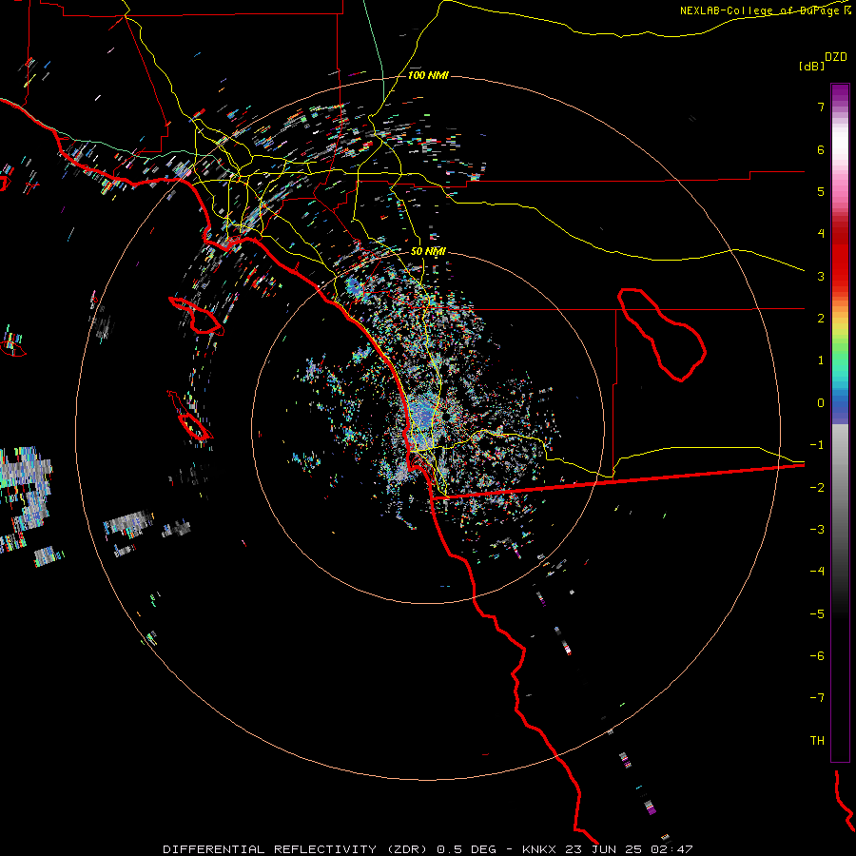Click the "7" tick label on scale
The width and height of the screenshot is (856, 856).
click(x=821, y=107)
